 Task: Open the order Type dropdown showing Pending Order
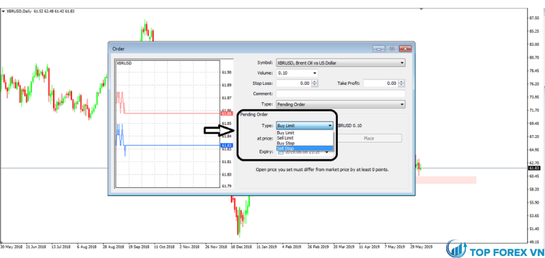pyautogui.click(x=341, y=104)
